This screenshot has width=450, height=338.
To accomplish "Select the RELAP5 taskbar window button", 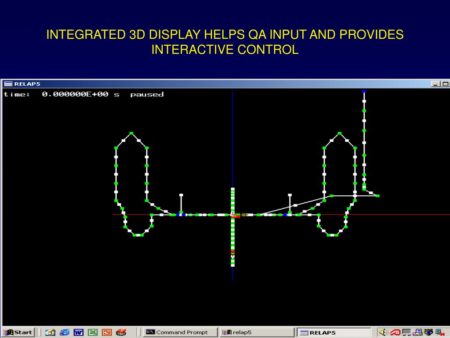I will point(334,333).
